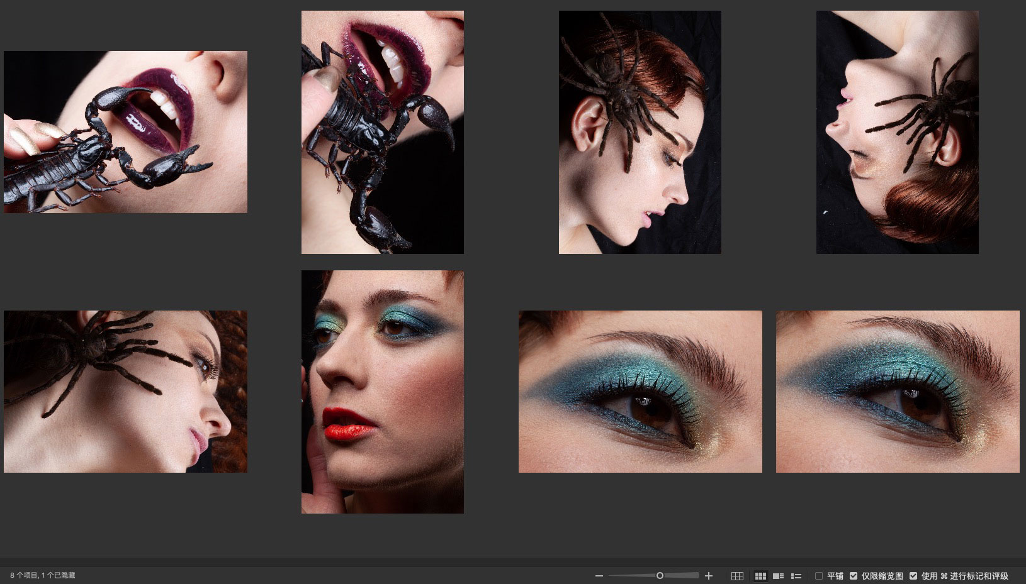Screen dimensions: 1026x584
Task: Click the minus icon to shrink thumbnails
Action: [x=599, y=576]
